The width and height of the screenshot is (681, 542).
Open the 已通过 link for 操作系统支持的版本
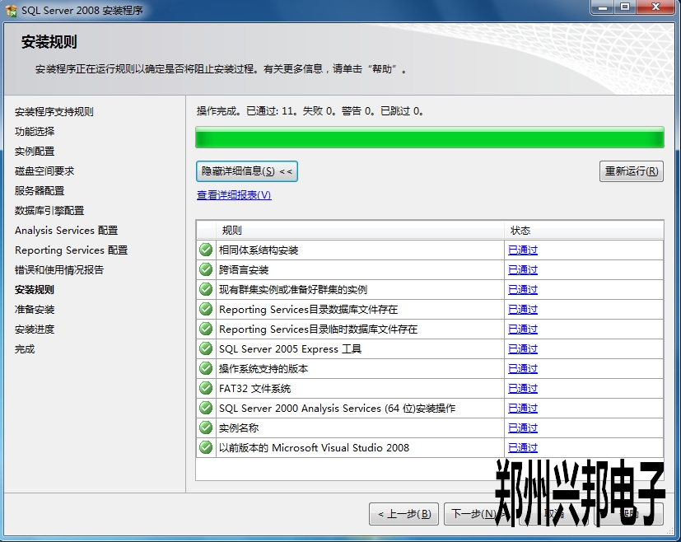point(523,369)
